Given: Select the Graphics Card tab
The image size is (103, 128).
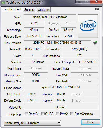Looking at the screenshot, I should pos(12,9).
